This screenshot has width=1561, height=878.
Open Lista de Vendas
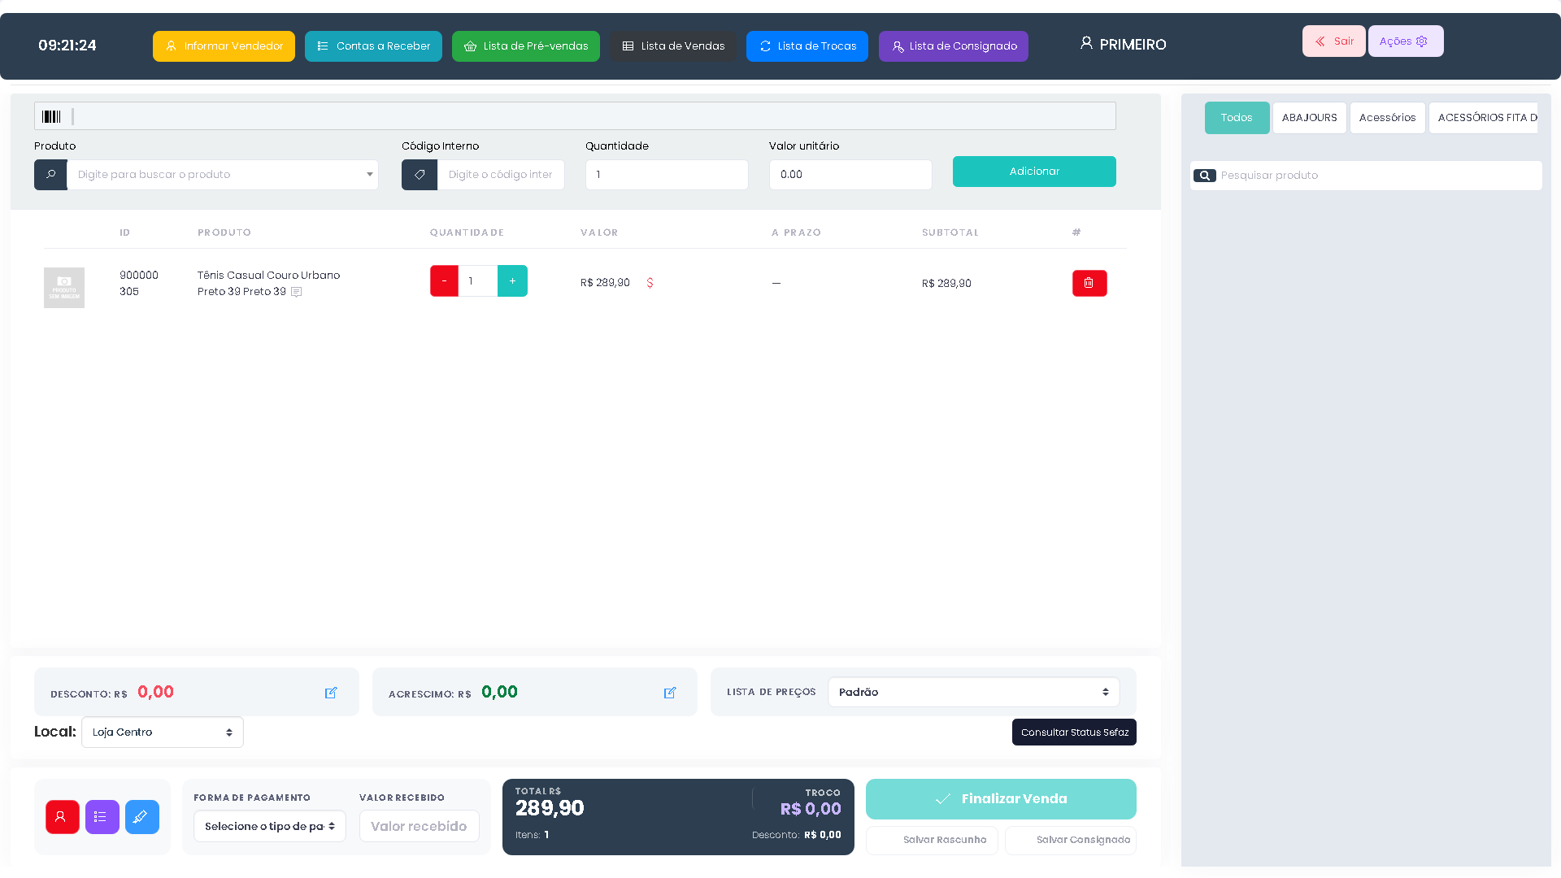[673, 46]
